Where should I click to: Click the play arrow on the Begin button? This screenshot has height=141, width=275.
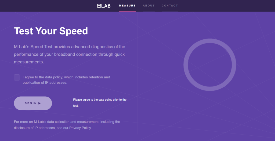click(40, 103)
